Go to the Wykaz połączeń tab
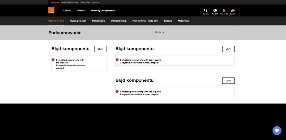This screenshot has height=140, width=286. [x=78, y=21]
